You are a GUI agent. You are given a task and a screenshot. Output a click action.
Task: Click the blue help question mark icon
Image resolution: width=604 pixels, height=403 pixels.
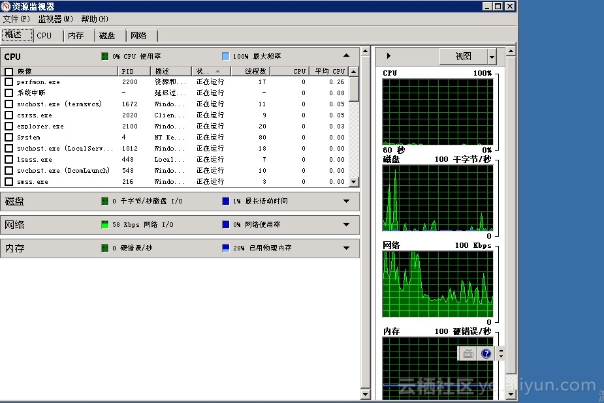(486, 353)
